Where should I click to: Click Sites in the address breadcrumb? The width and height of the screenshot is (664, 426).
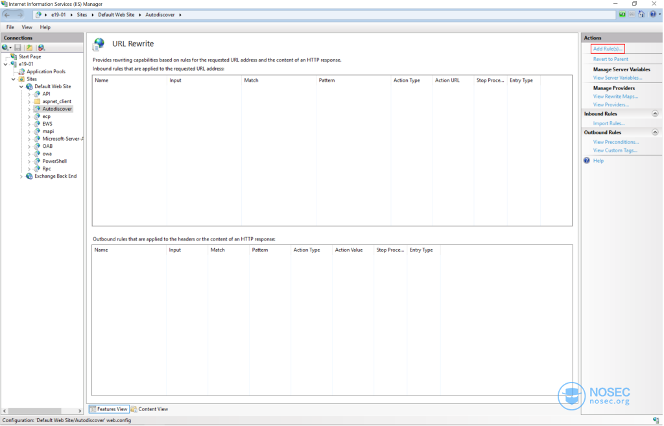pyautogui.click(x=82, y=15)
